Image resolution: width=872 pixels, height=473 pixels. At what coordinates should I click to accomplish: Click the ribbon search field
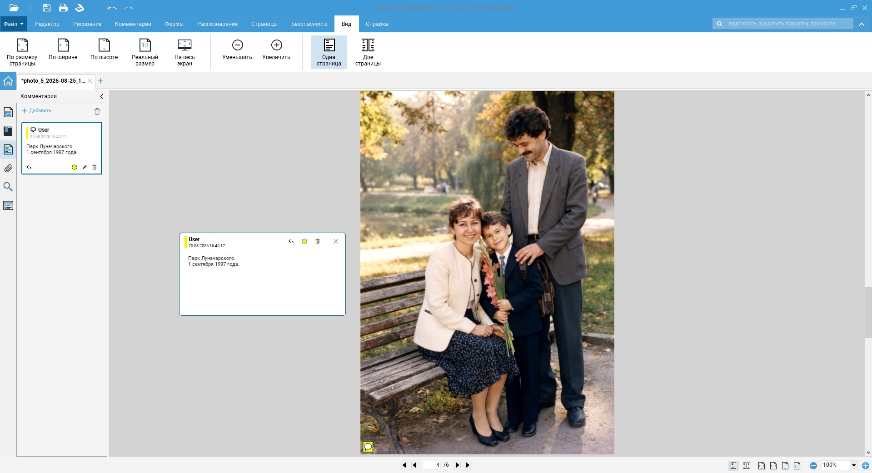pyautogui.click(x=783, y=24)
